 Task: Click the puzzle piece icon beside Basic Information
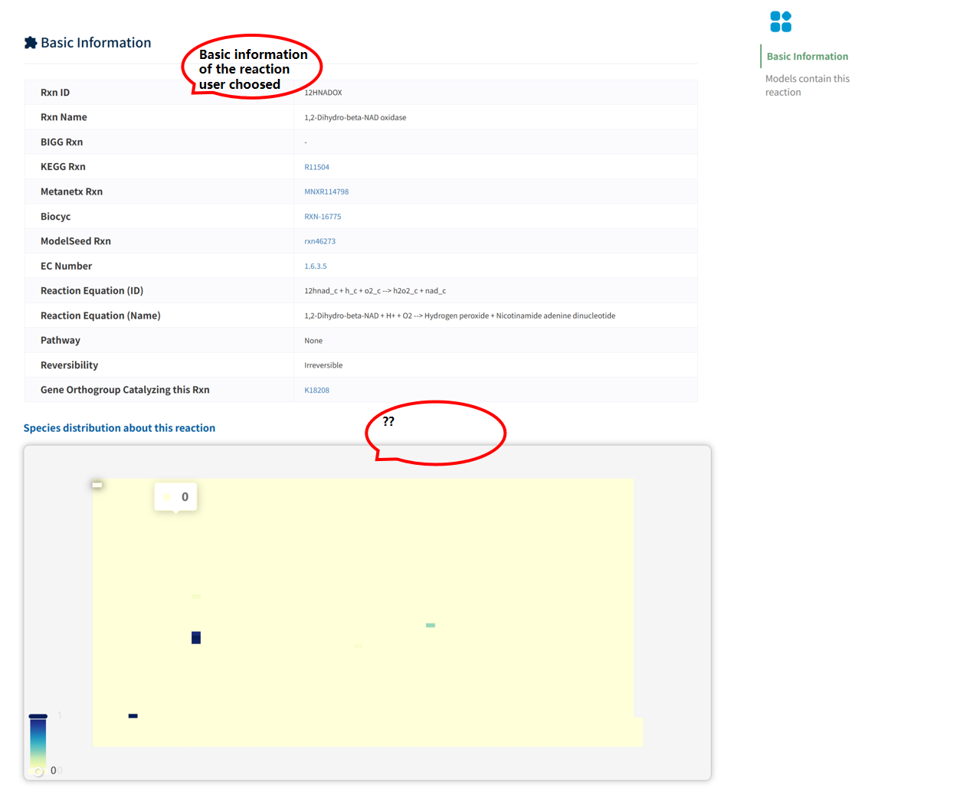click(x=31, y=43)
